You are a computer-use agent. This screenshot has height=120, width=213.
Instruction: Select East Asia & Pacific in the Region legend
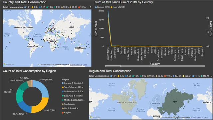[72, 96]
